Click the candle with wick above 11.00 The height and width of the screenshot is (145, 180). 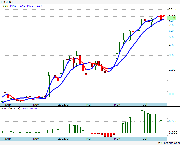[161, 15]
